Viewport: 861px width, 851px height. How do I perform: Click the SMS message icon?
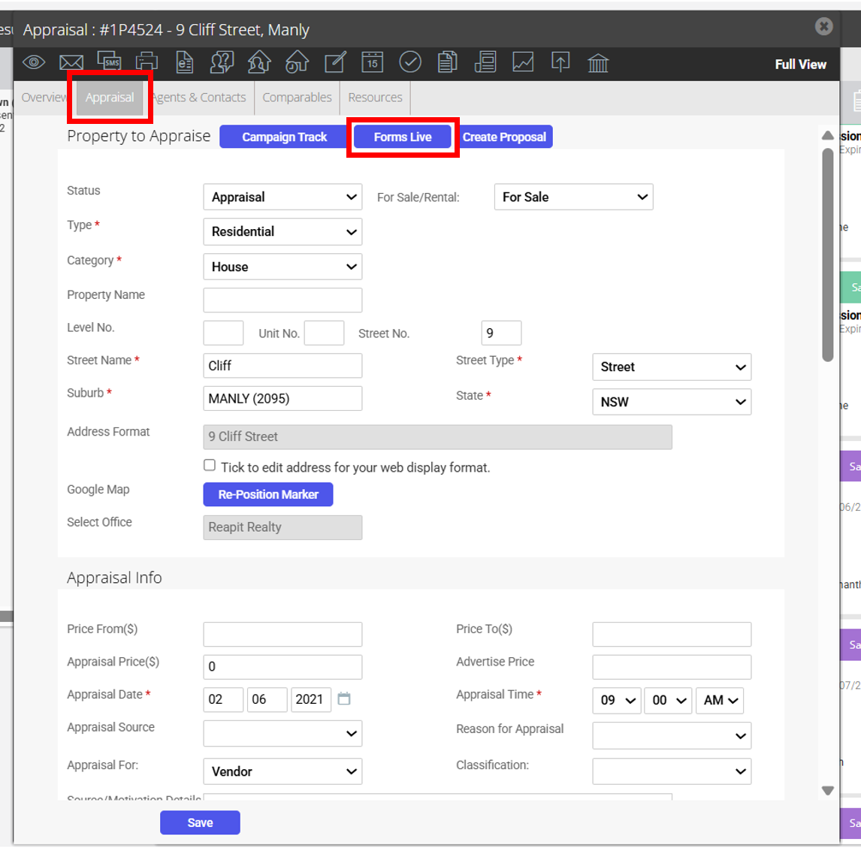click(x=109, y=62)
